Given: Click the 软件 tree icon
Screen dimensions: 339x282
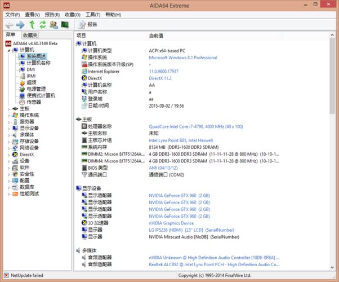Looking at the screenshot, I should click(15, 168).
